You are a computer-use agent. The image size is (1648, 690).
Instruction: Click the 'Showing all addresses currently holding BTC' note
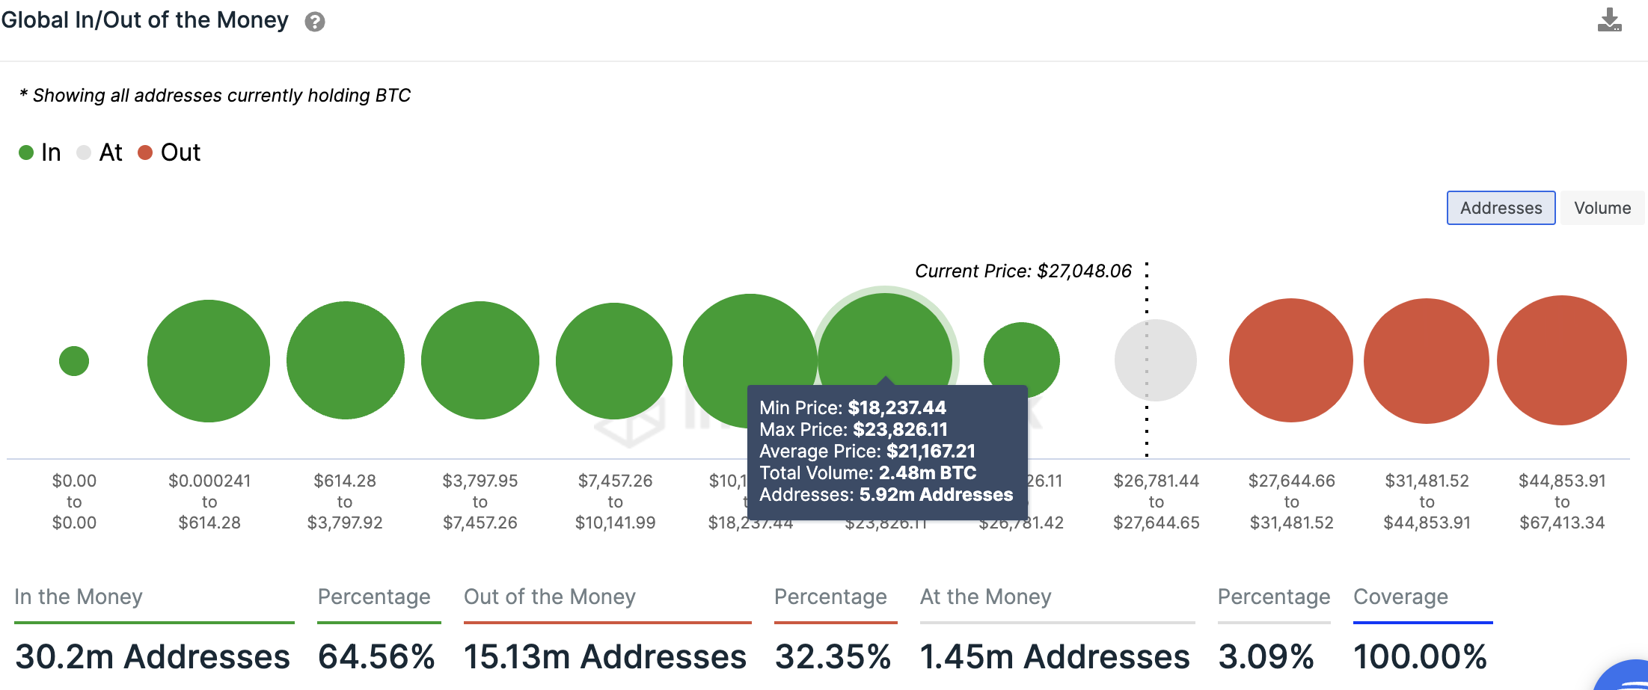215,96
